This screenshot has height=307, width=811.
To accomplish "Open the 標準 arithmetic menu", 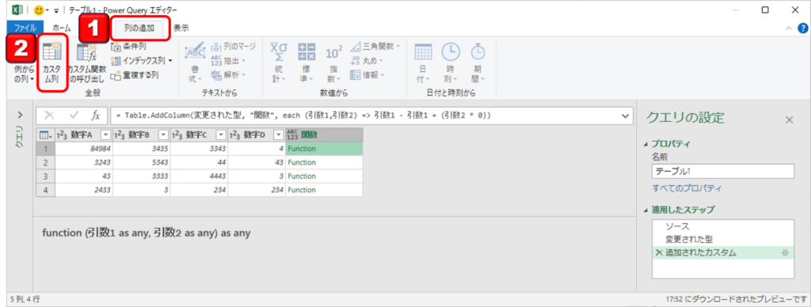I will click(x=307, y=63).
